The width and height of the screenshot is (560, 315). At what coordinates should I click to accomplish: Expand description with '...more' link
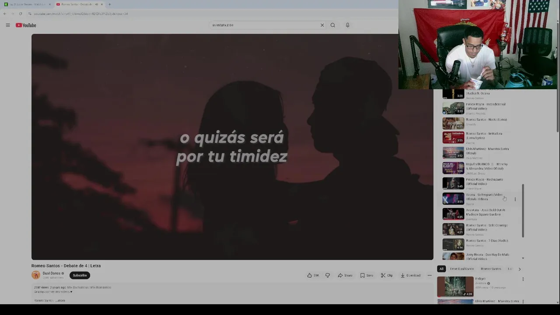coord(60,301)
